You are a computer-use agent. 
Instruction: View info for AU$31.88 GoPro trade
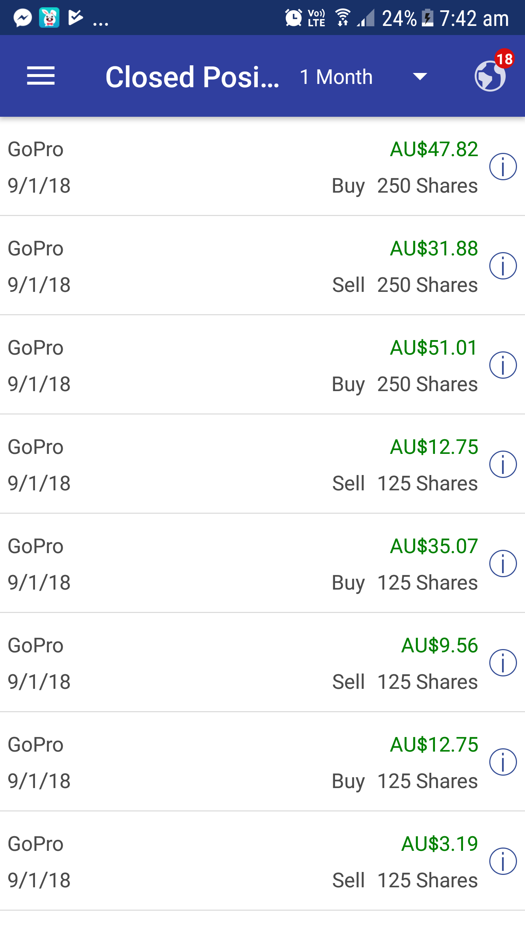pyautogui.click(x=503, y=266)
